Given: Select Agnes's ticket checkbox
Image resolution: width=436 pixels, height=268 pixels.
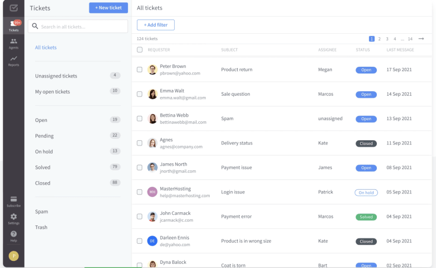Looking at the screenshot, I should [140, 143].
